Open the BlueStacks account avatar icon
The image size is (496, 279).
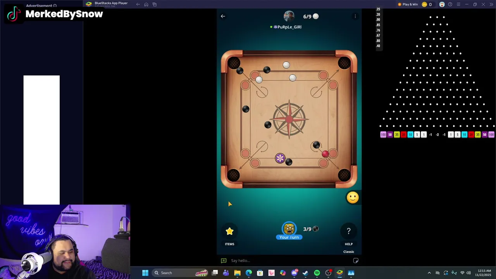[442, 4]
